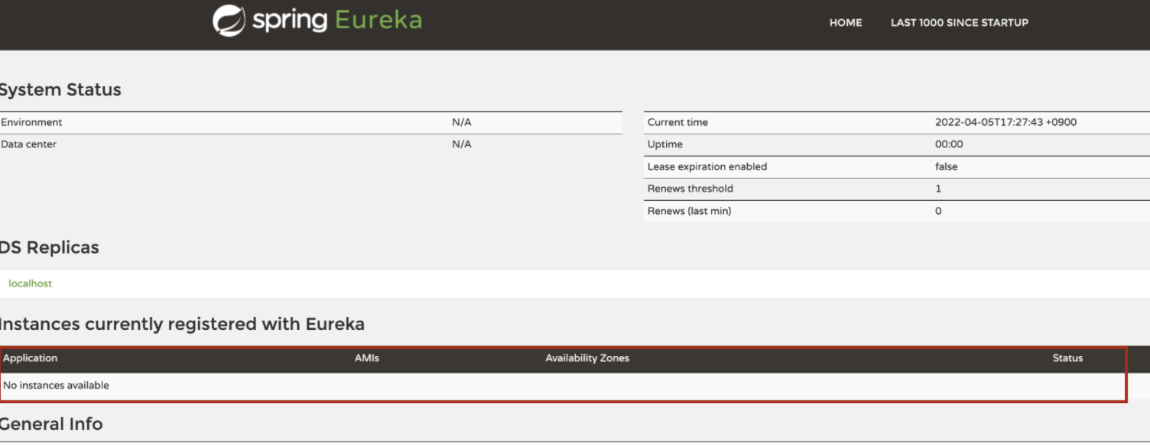Click the Renews threshold label
Image resolution: width=1150 pixels, height=446 pixels.
[x=690, y=189]
